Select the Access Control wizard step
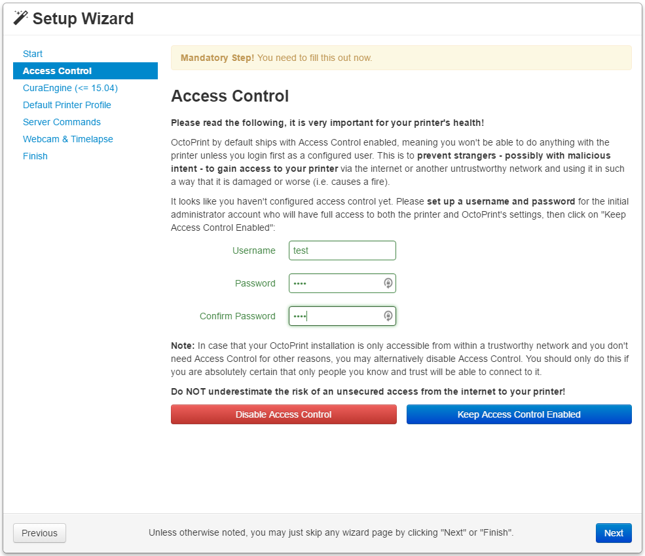The width and height of the screenshot is (645, 556). [x=85, y=71]
